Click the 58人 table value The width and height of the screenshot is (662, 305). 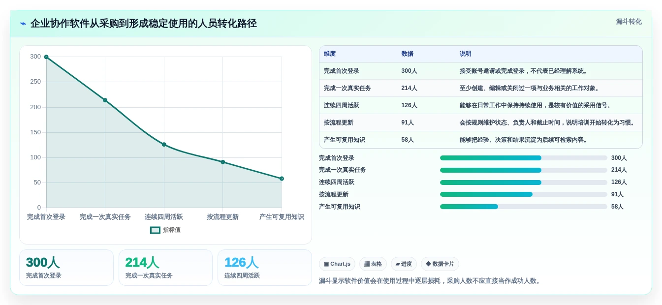(x=408, y=140)
